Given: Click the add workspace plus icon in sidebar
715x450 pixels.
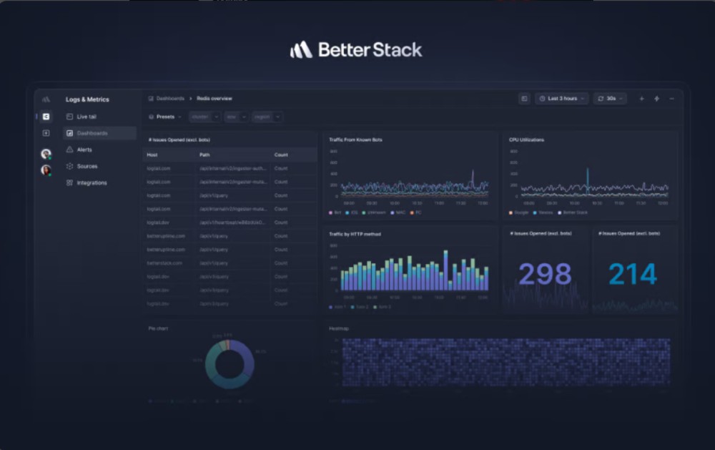Looking at the screenshot, I should click(x=46, y=133).
